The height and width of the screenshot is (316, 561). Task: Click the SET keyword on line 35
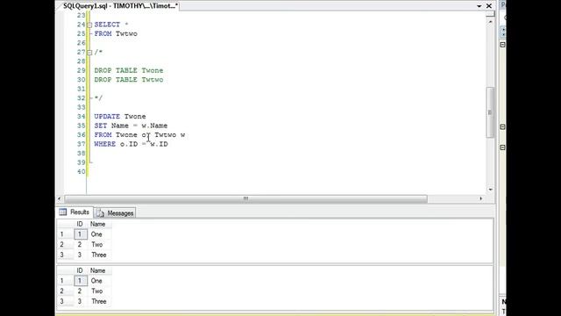point(101,126)
